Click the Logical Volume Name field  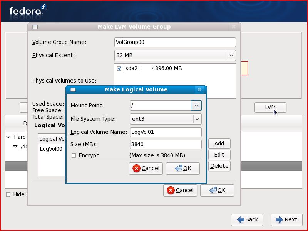click(166, 132)
